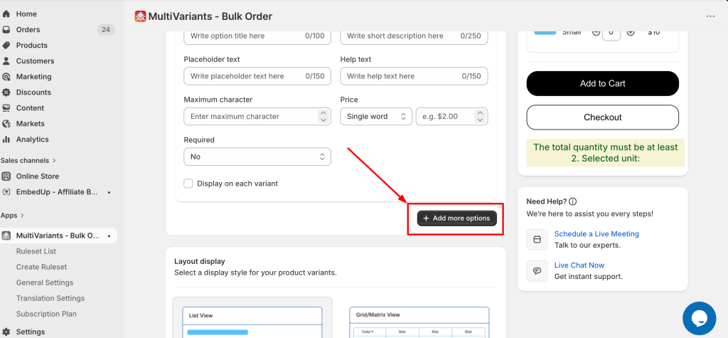
Task: Select the List View layout thumbnail
Action: tap(252, 319)
